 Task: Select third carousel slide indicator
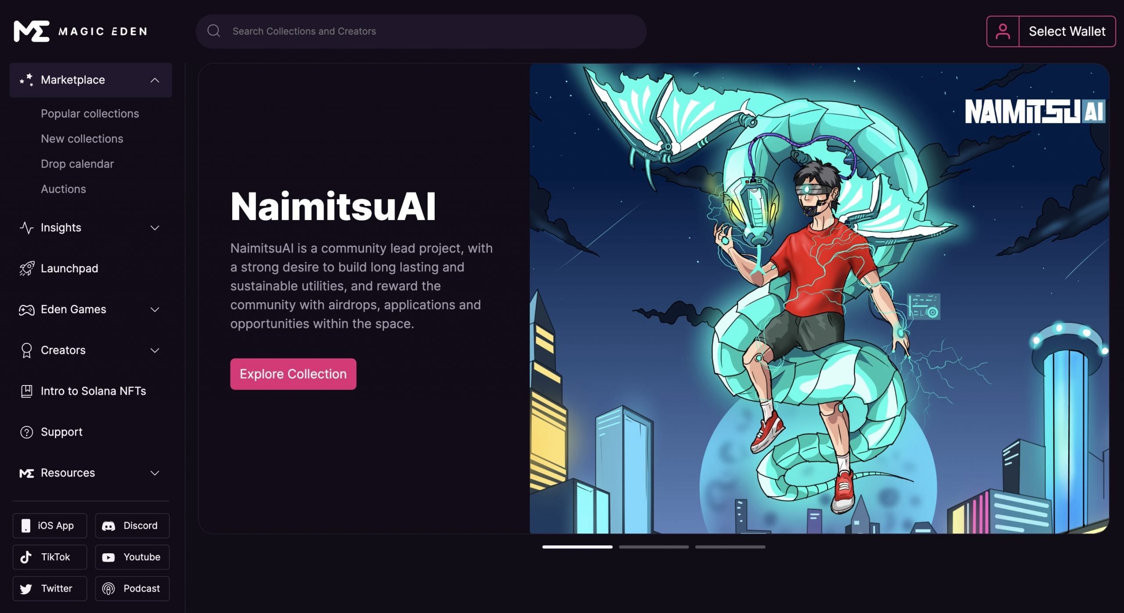tap(731, 545)
